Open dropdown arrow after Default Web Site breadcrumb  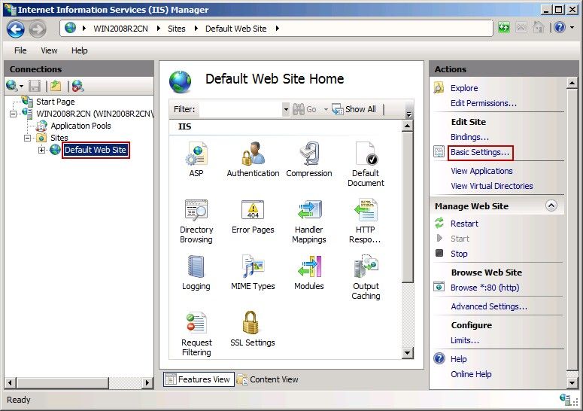[x=277, y=29]
